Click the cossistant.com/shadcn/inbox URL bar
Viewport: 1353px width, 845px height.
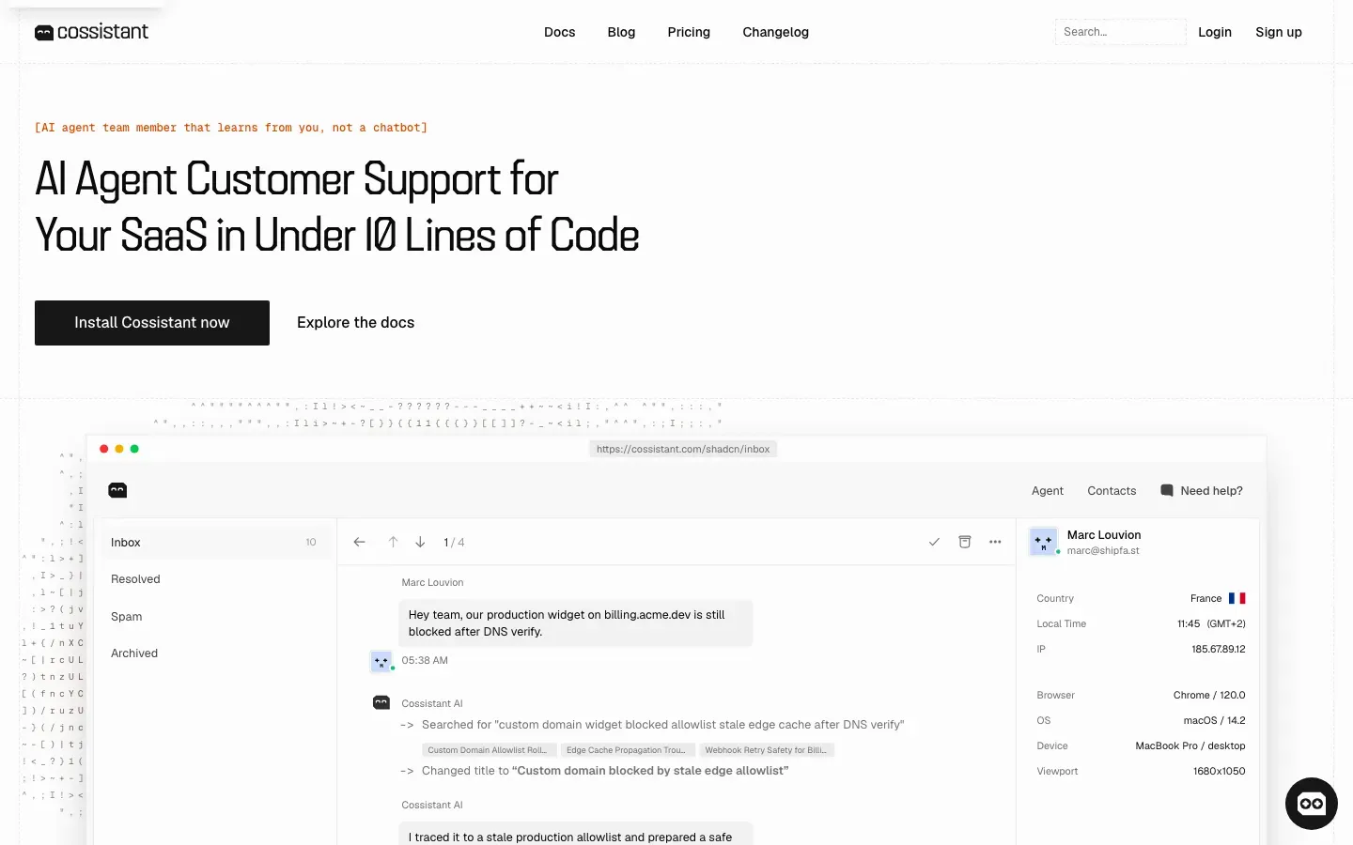click(x=683, y=449)
